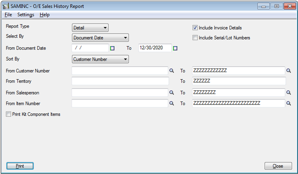
Task: Click the Close button at bottom
Action: (278, 166)
